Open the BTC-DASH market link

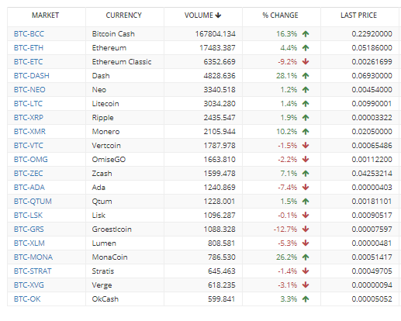[32, 76]
